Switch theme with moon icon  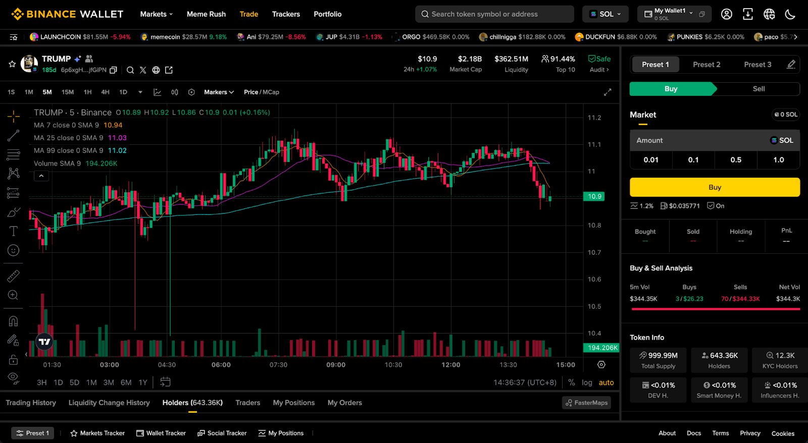tap(790, 14)
